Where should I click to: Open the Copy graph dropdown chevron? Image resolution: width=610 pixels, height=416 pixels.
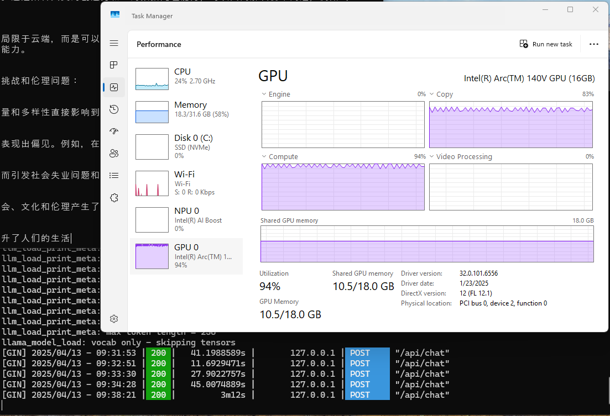coord(432,94)
